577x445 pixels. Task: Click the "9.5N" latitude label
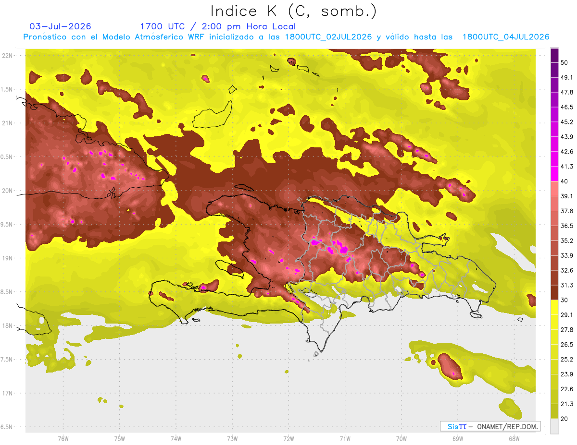(7, 224)
